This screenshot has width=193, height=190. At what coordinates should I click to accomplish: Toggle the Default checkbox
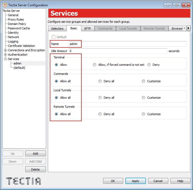[53, 37]
